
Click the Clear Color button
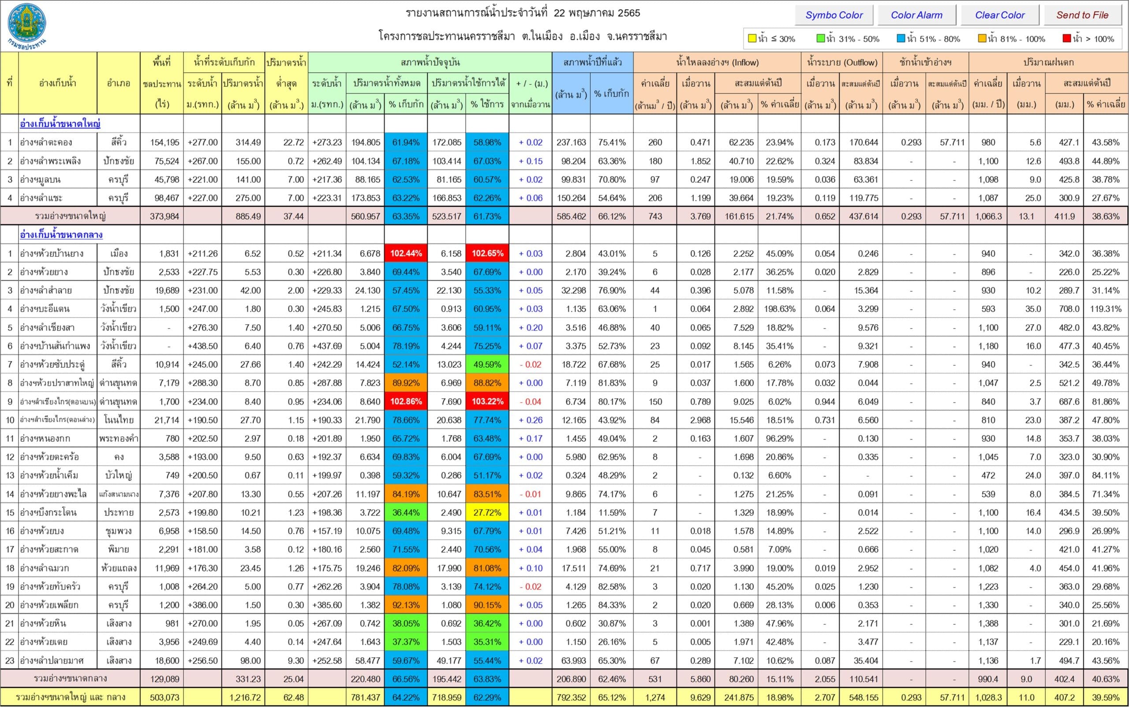(999, 15)
